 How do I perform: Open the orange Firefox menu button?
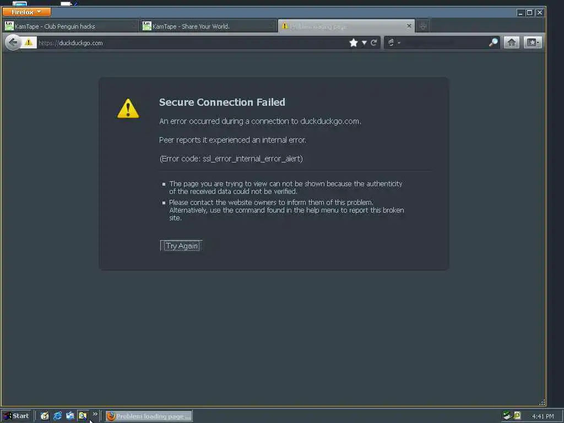coord(26,12)
